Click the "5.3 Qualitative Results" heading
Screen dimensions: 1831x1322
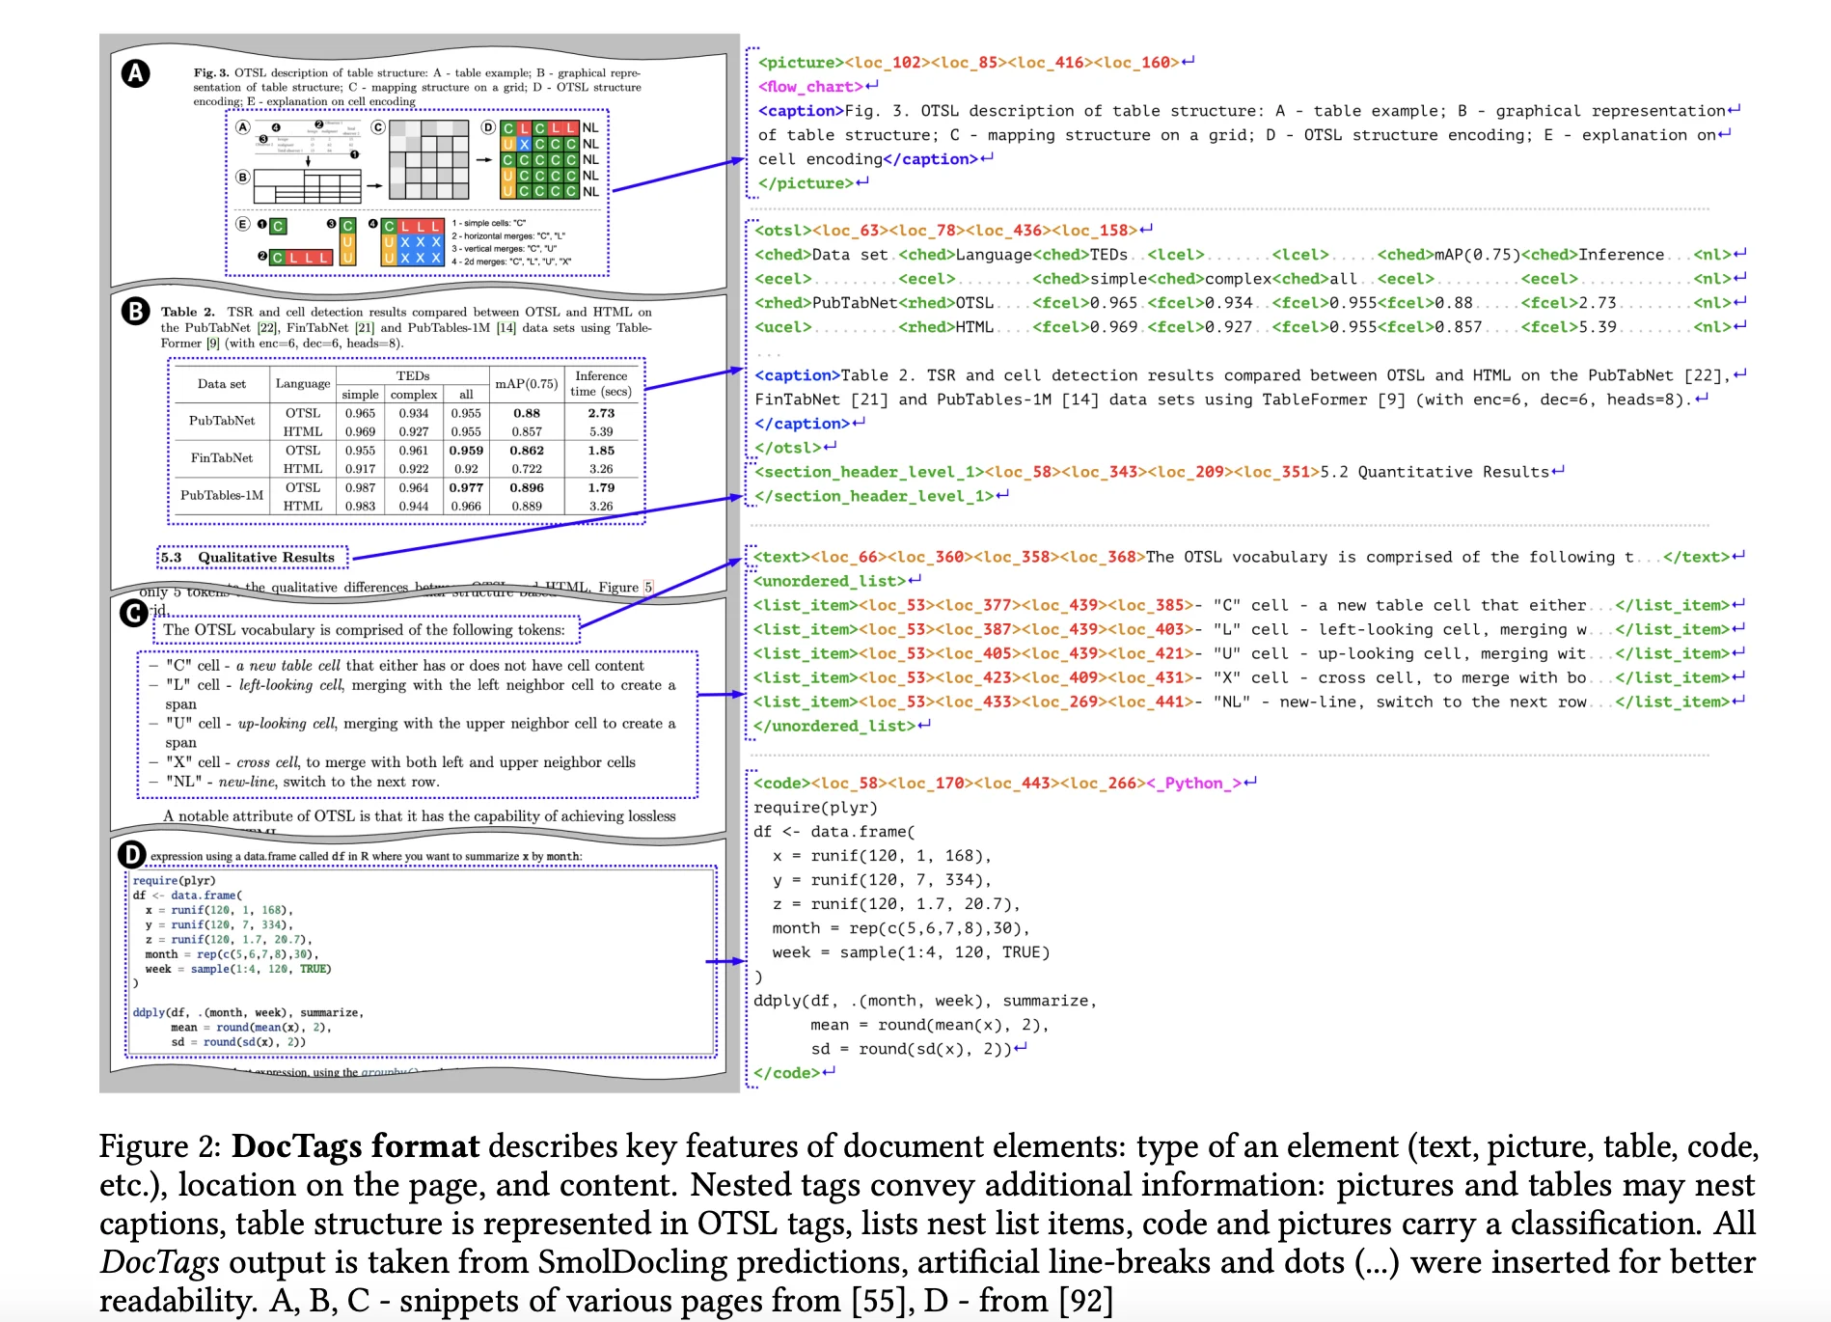click(248, 558)
